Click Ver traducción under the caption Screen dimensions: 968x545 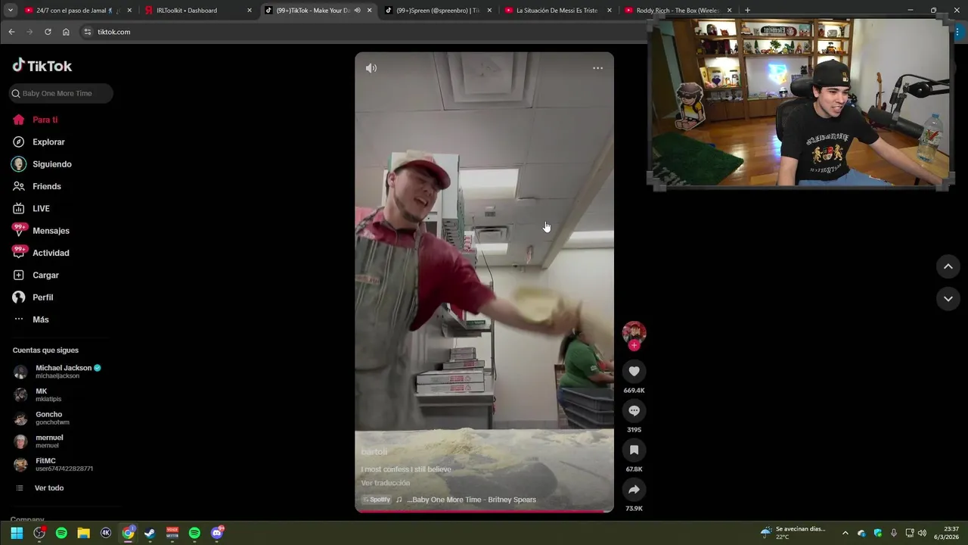coord(386,483)
